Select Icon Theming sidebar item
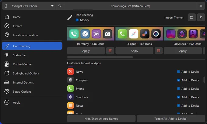The height and width of the screenshot is (124, 207). 32,46
